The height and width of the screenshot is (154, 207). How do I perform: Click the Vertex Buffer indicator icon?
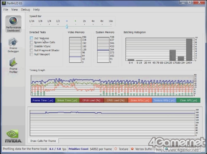[x=132, y=149]
